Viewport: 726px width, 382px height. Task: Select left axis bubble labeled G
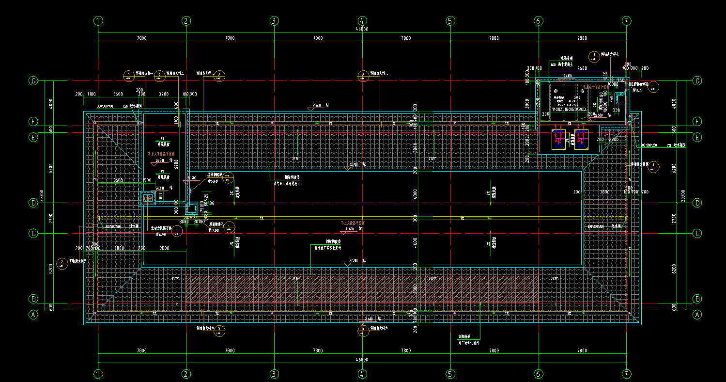pyautogui.click(x=33, y=81)
